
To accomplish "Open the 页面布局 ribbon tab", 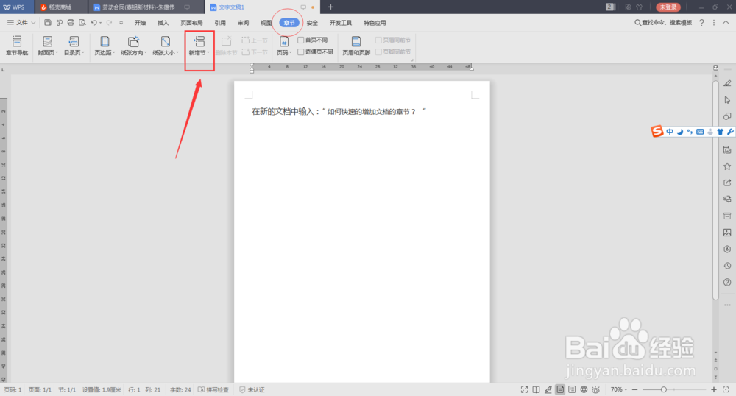I will click(191, 23).
